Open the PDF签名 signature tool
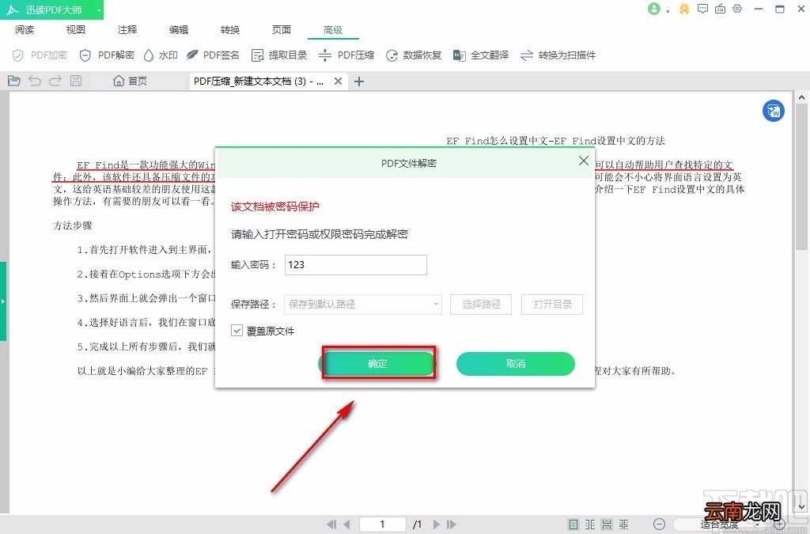The height and width of the screenshot is (534, 810). pos(213,55)
